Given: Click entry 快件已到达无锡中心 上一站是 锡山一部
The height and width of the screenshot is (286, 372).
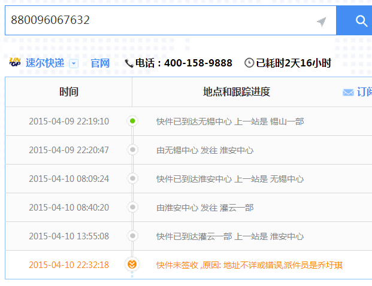Looking at the screenshot, I should [x=230, y=121].
